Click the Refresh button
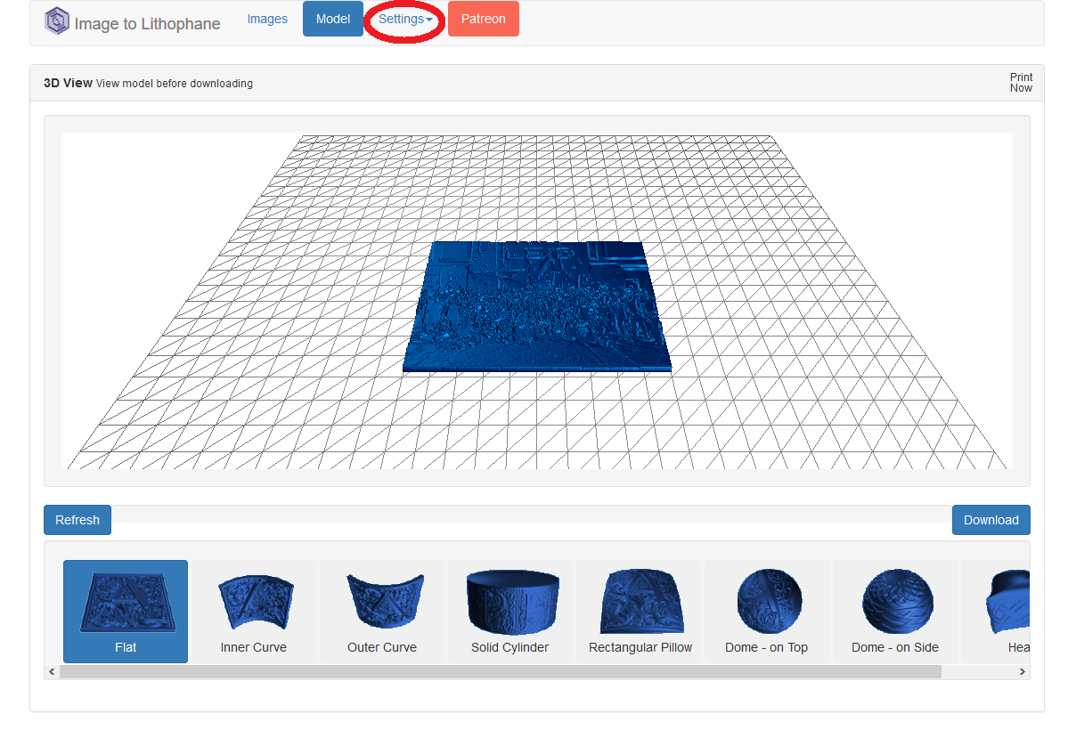Viewport: 1068px width, 730px height. (77, 520)
